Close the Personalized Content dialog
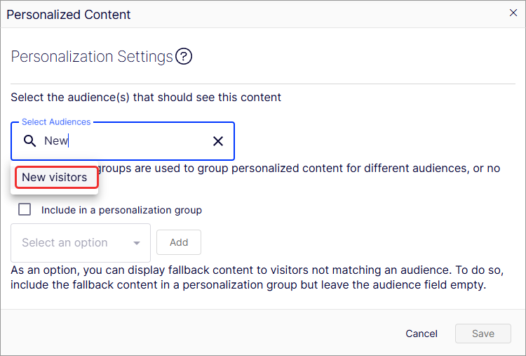Screen dimensions: 526x356 (x=513, y=13)
